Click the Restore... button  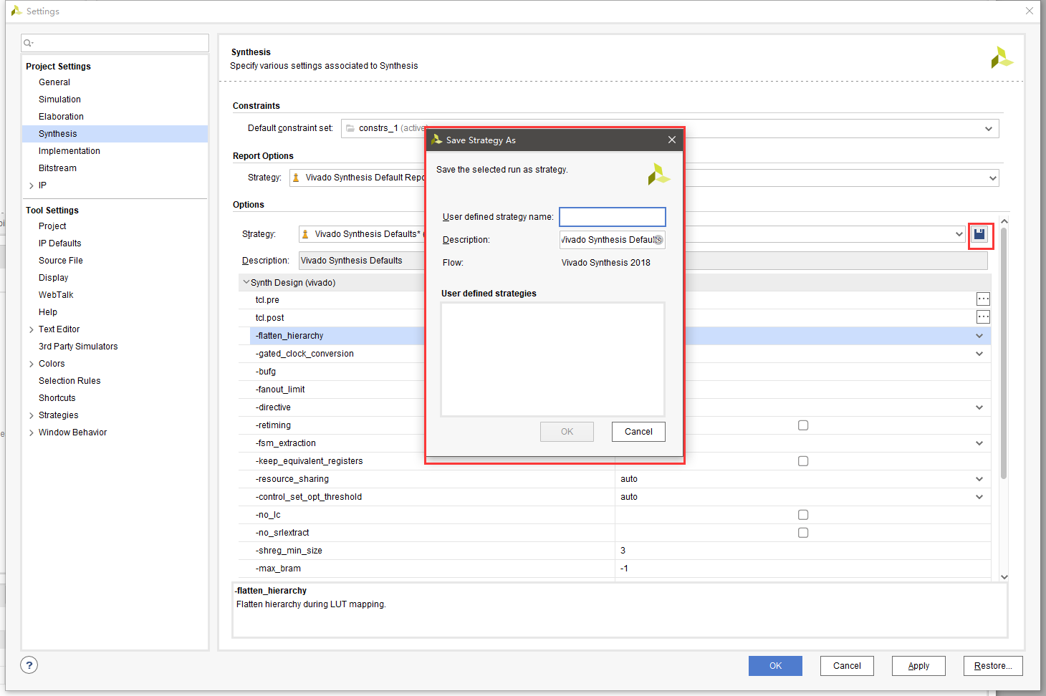[993, 666]
